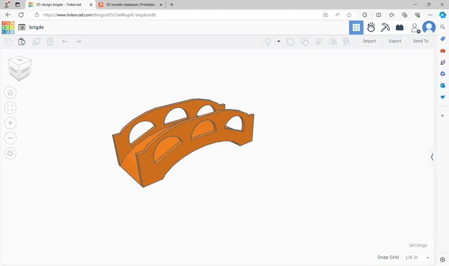Expand the collapsed right side panel chevron

432,157
